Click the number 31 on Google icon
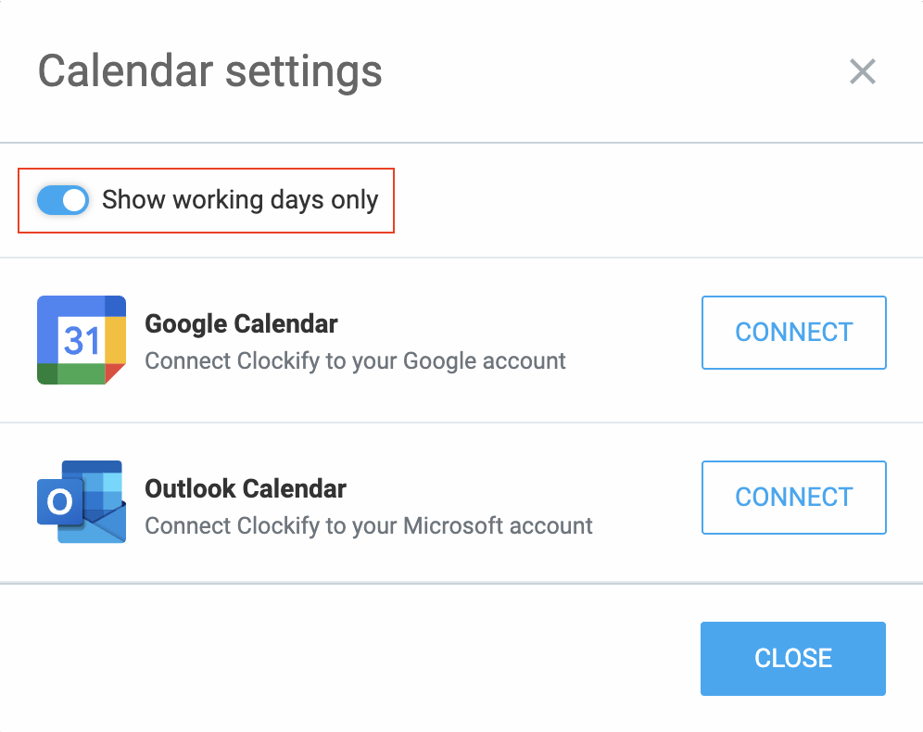Image resolution: width=923 pixels, height=732 pixels. pyautogui.click(x=82, y=341)
